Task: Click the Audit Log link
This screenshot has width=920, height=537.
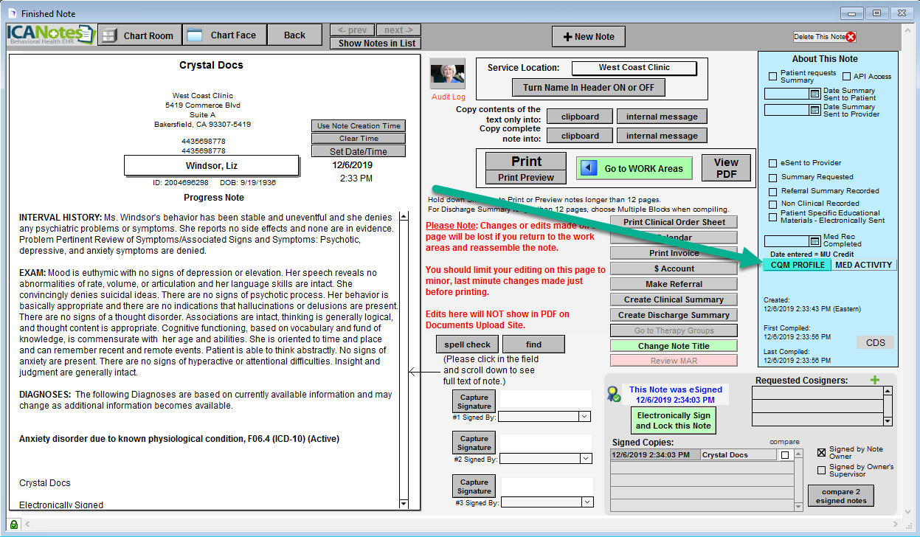Action: (449, 97)
